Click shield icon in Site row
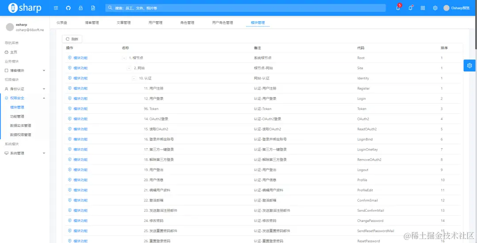The height and width of the screenshot is (243, 477). 70,68
